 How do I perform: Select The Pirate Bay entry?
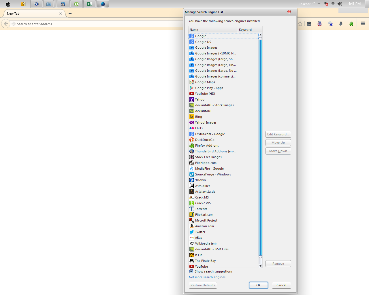point(224,261)
